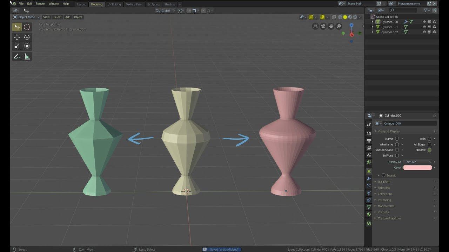449x252 pixels.
Task: Open the Render menu
Action: 40,3
